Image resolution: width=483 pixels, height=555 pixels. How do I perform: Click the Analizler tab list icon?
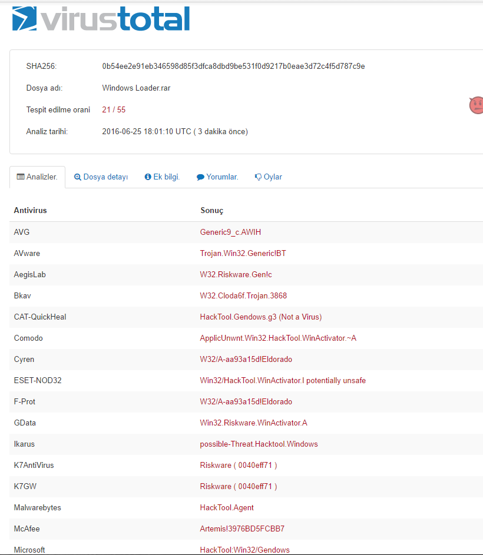pos(21,177)
